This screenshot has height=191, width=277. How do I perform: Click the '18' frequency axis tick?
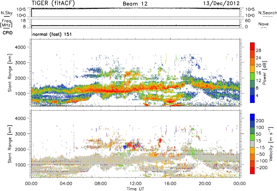(x=23, y=21)
